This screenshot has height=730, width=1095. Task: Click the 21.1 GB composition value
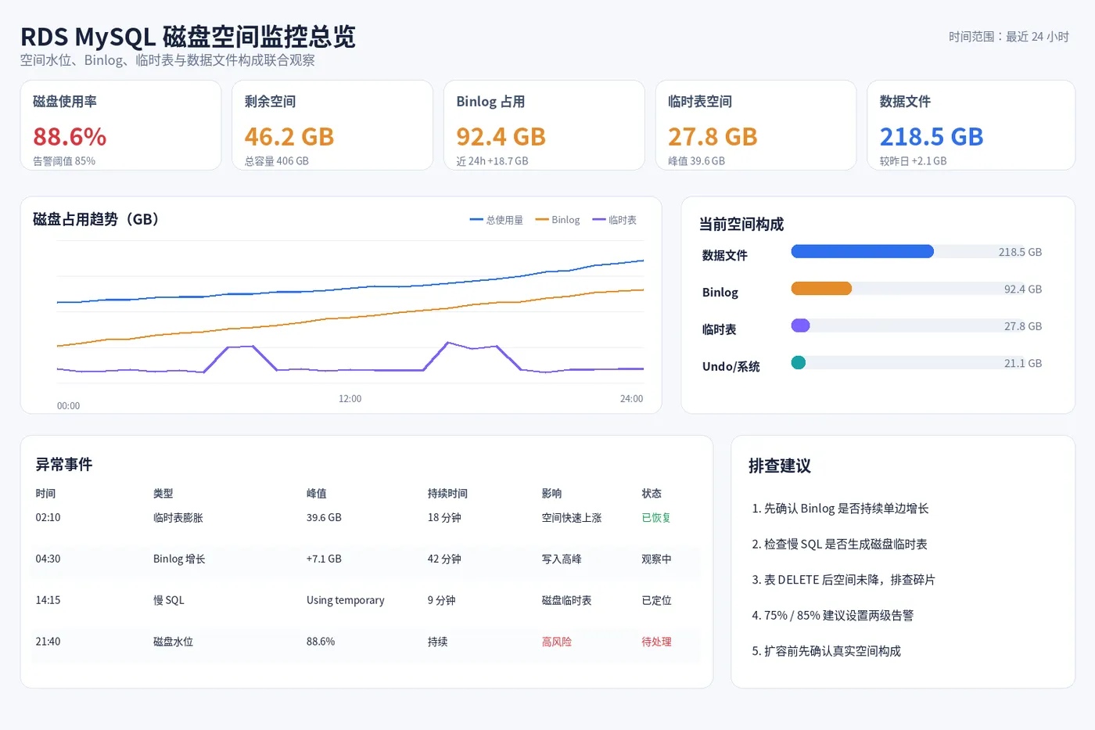(x=1023, y=363)
